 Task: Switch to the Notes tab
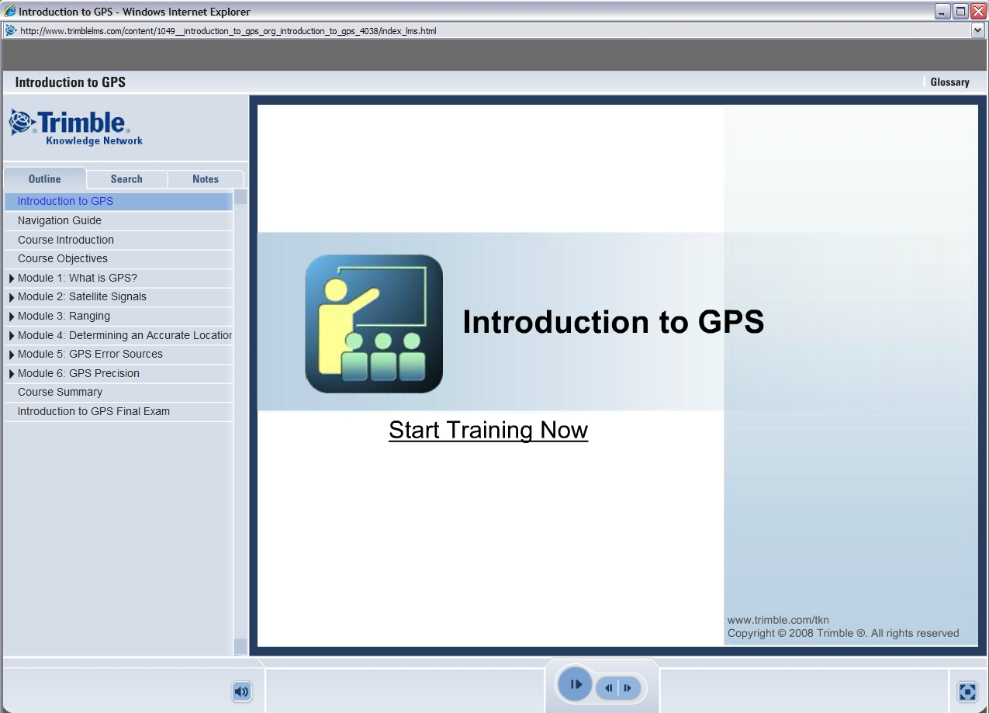[206, 178]
